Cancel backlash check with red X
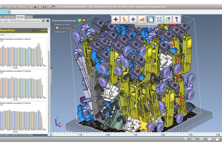 84,20
